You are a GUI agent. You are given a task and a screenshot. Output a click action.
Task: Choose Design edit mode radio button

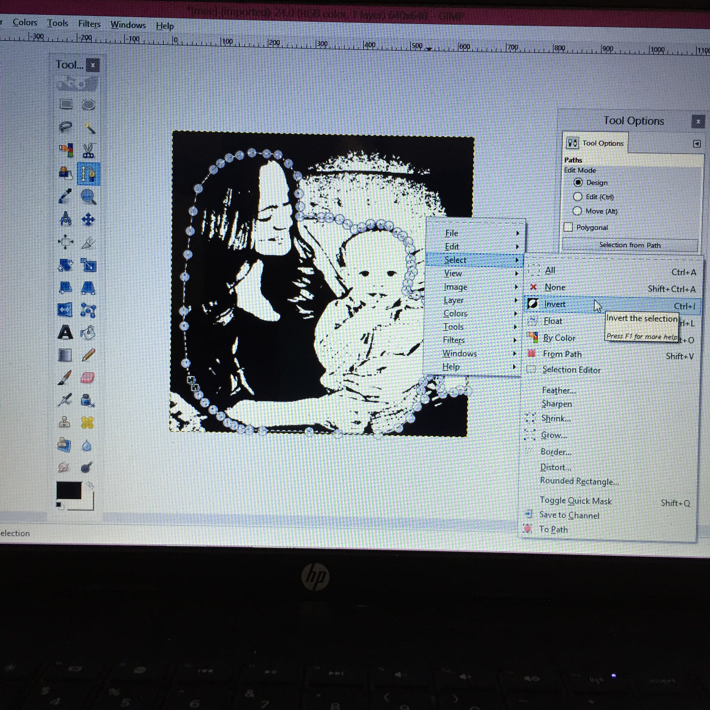[x=578, y=182]
